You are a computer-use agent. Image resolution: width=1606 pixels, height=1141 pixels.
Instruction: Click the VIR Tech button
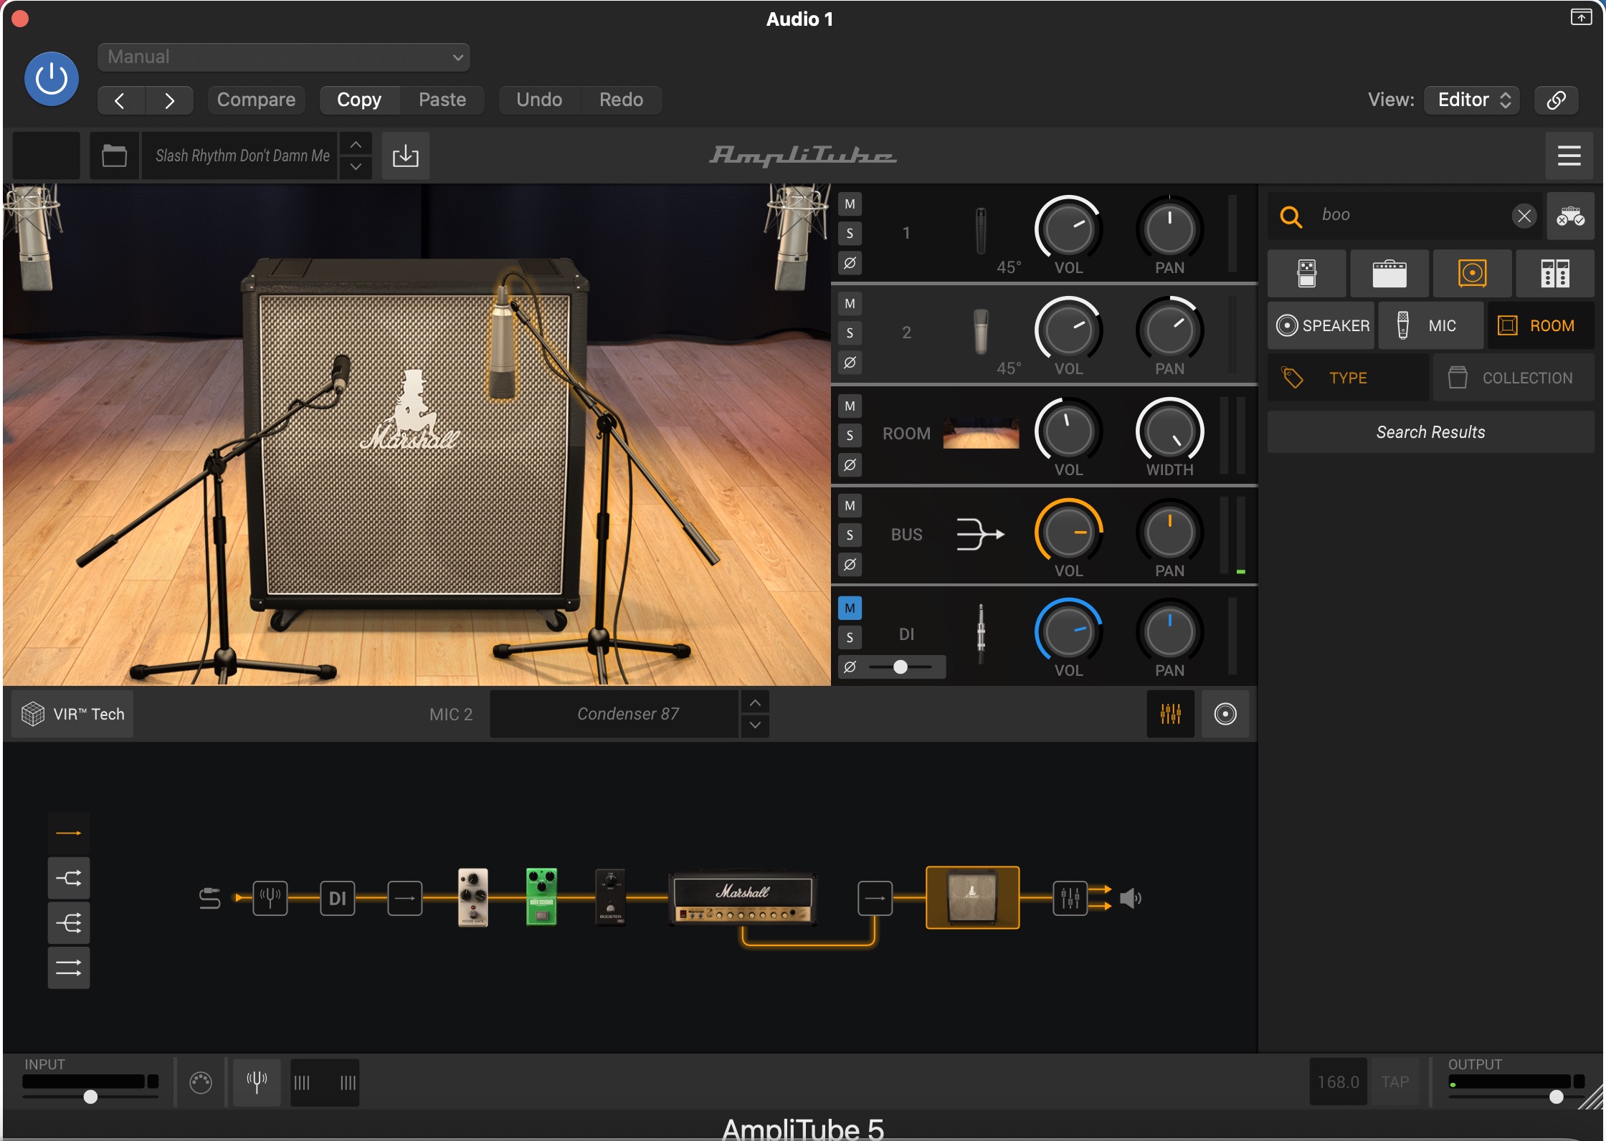click(x=73, y=714)
